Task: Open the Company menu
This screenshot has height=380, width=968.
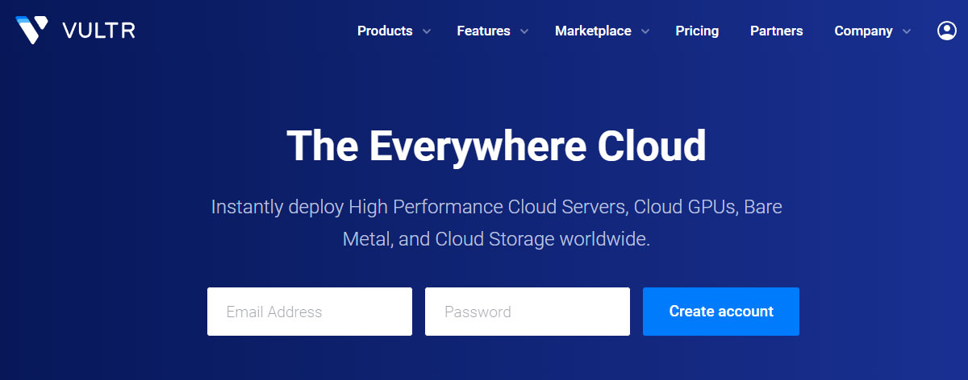Action: [x=863, y=31]
